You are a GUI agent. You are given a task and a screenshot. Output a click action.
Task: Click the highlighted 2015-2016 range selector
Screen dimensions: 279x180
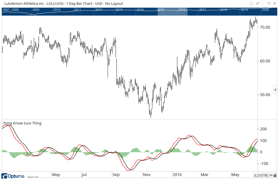click(x=172, y=12)
